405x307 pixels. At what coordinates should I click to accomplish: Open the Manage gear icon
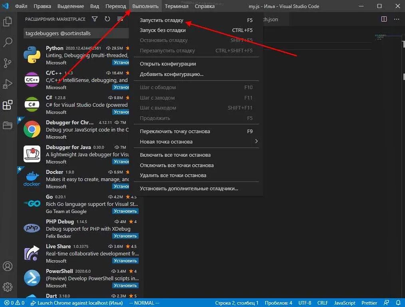(x=8, y=287)
